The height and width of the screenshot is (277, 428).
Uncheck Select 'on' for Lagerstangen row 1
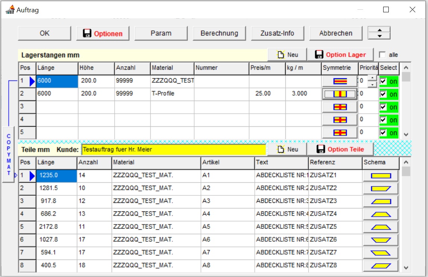click(x=383, y=81)
